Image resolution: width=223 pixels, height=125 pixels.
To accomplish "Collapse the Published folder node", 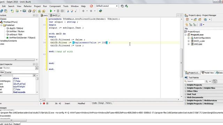I will [x=1, y=25].
